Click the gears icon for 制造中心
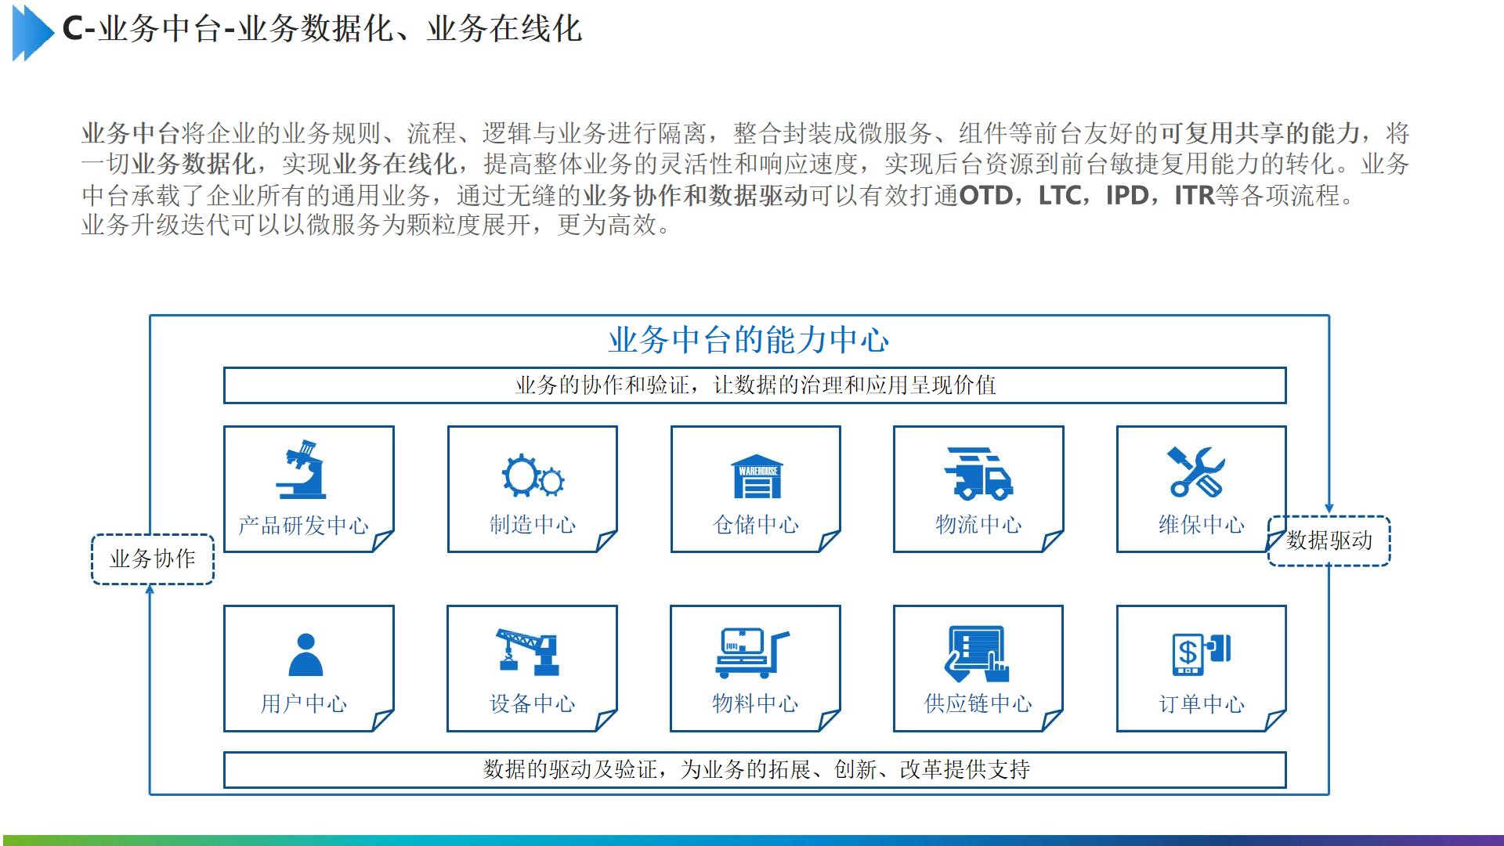 (533, 475)
